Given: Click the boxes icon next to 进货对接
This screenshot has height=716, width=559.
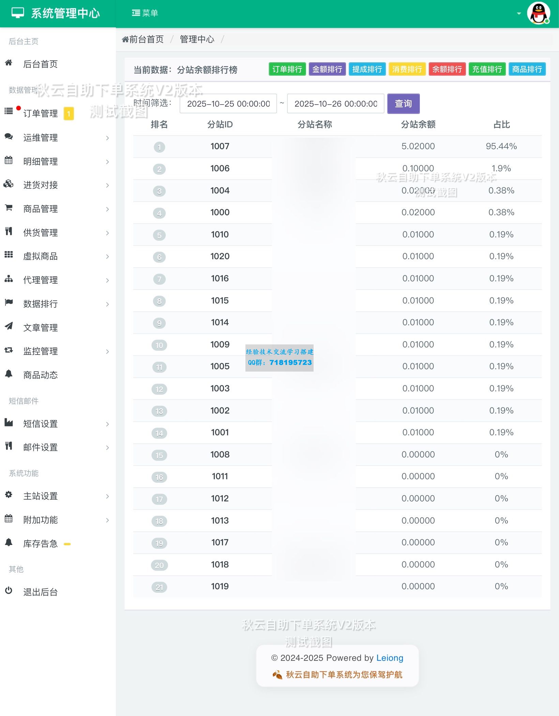Looking at the screenshot, I should coord(9,185).
